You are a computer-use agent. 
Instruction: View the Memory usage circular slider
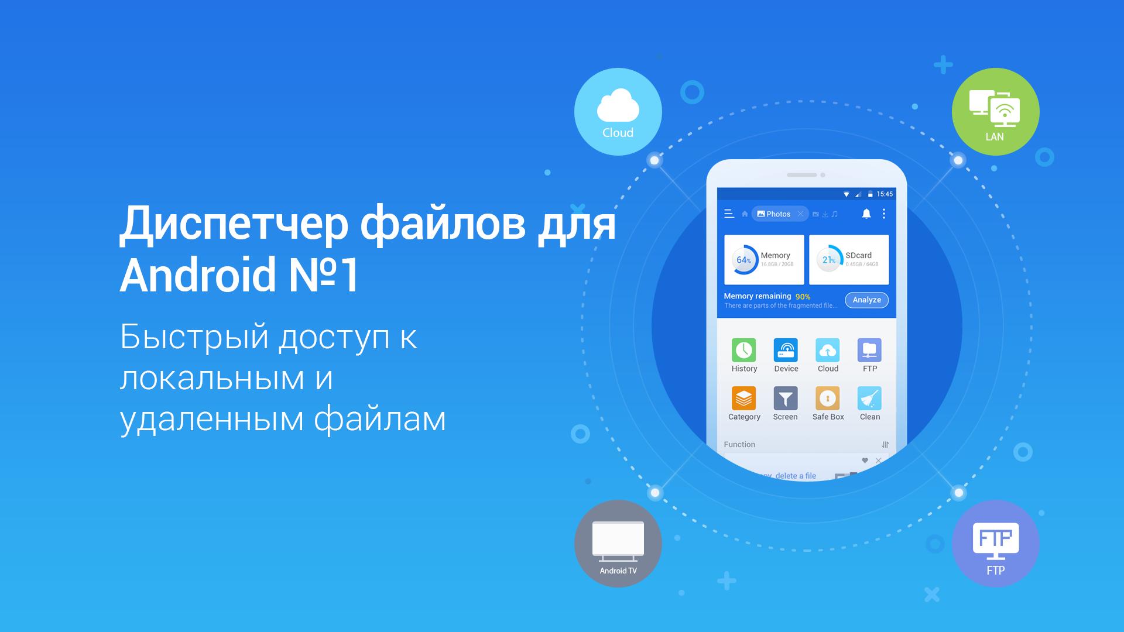tap(743, 261)
